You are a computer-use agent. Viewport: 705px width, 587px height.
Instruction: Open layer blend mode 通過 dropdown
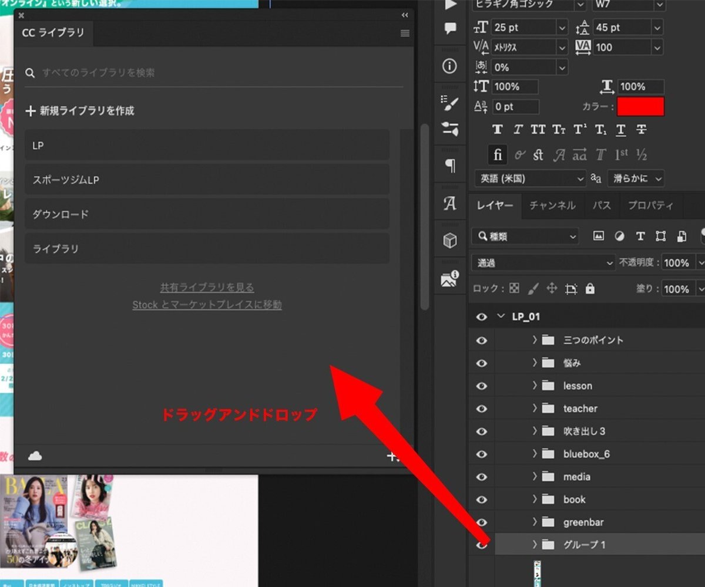pyautogui.click(x=544, y=264)
